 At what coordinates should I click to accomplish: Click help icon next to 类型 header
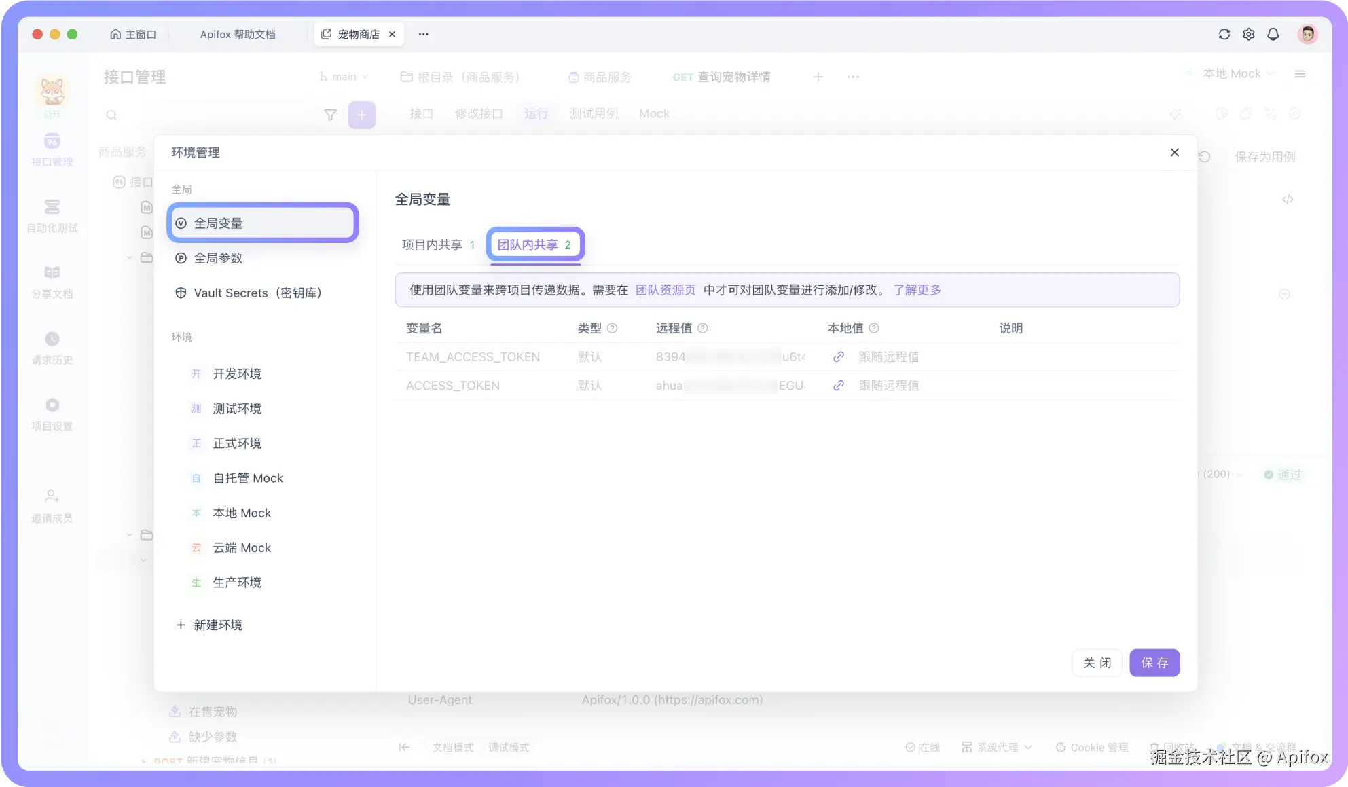(612, 329)
